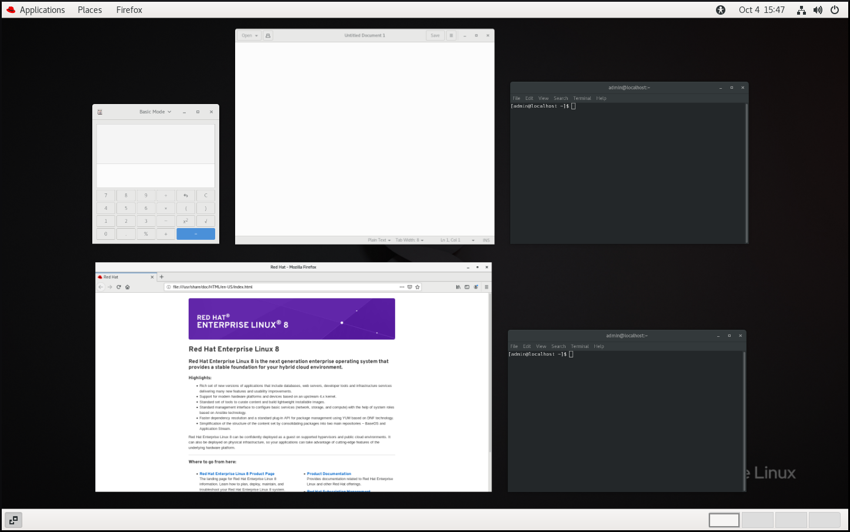
Task: Open the clock showing Oct 4 15:47
Action: (762, 10)
